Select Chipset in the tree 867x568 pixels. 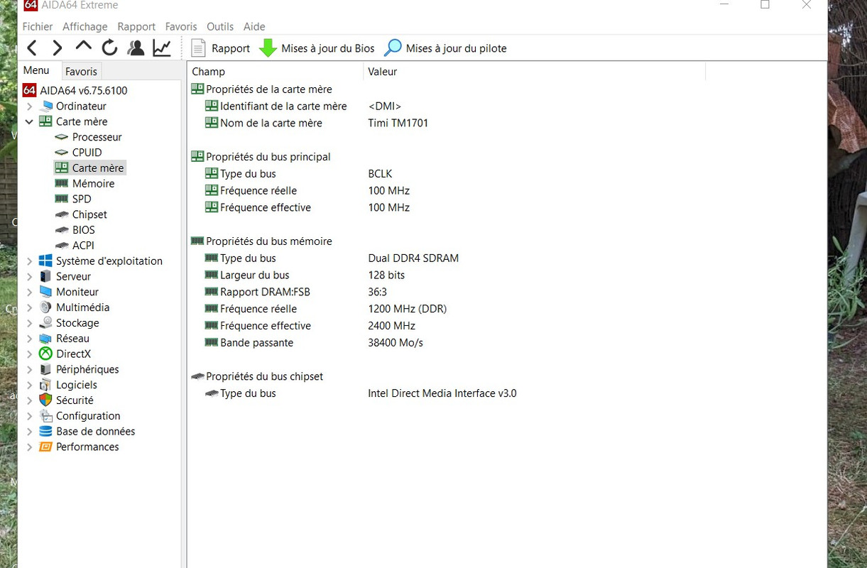tap(89, 214)
